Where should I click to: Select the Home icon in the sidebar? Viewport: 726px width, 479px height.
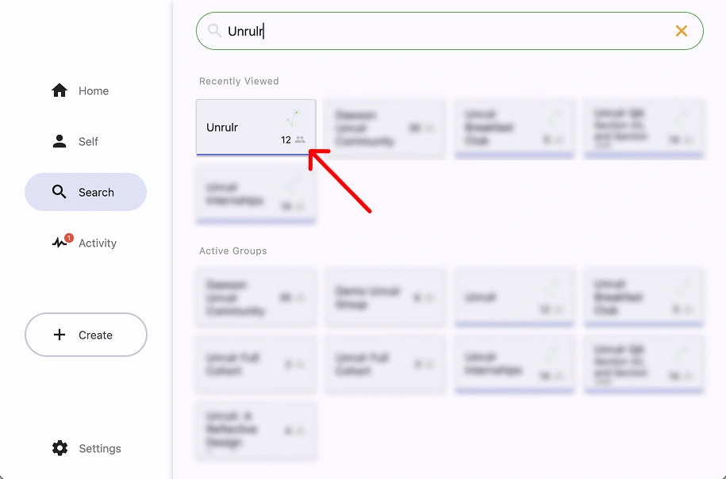[x=60, y=90]
